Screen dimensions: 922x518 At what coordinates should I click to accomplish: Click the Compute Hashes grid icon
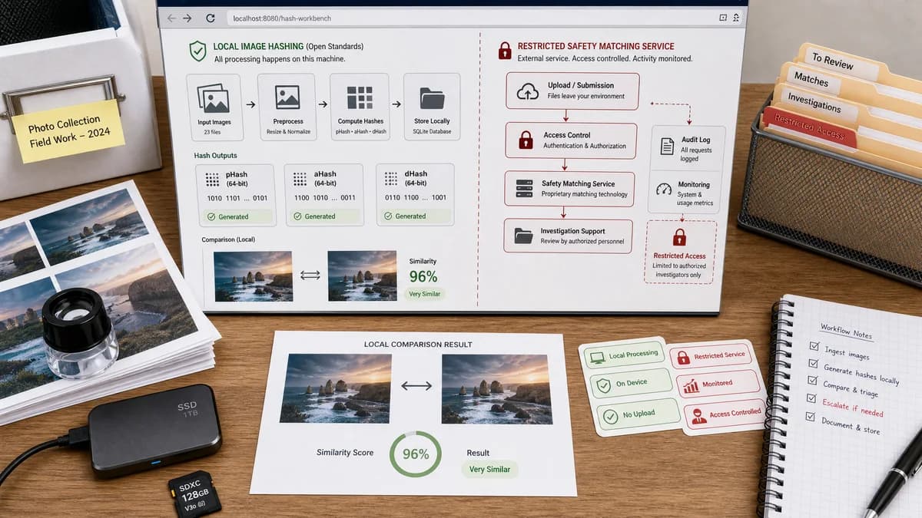click(x=360, y=98)
